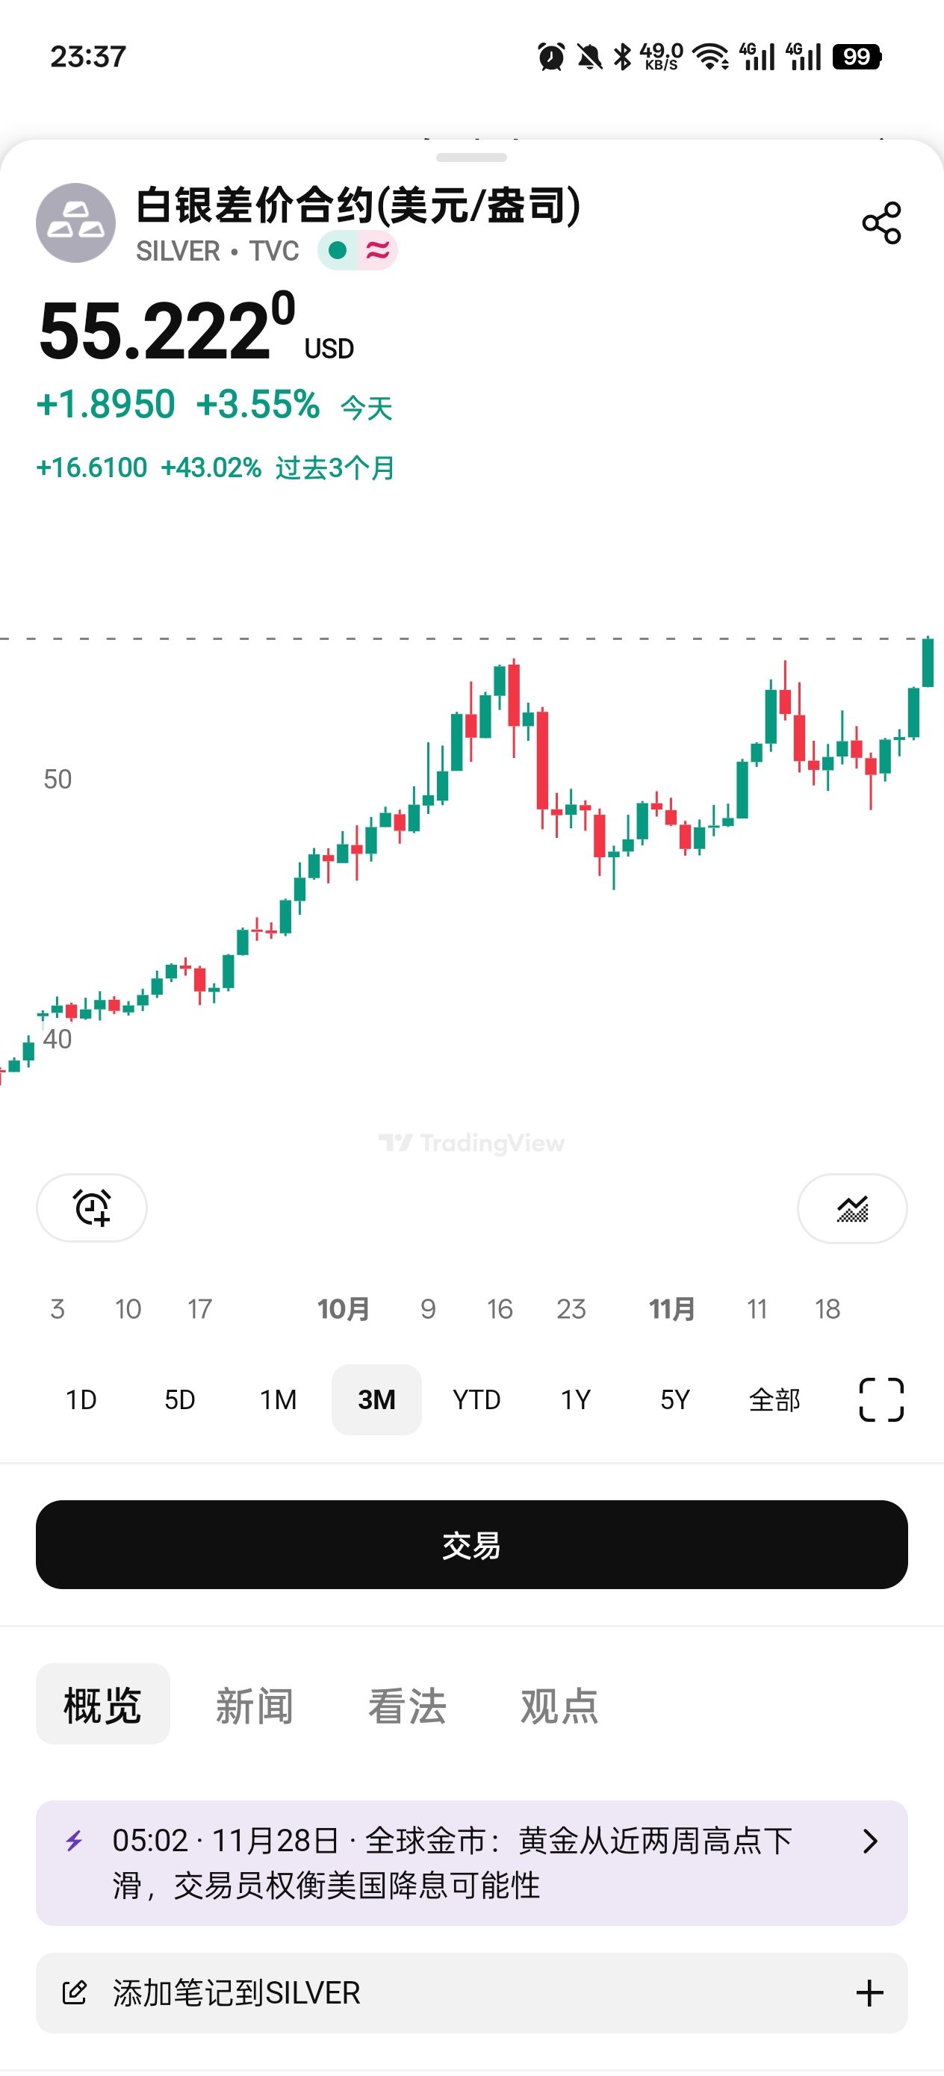
Task: Enter fullscreen chart mode
Action: pyautogui.click(x=881, y=1400)
